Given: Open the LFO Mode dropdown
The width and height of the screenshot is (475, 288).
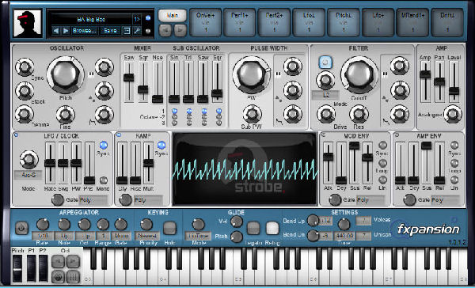Looking at the screenshot, I should [28, 175].
